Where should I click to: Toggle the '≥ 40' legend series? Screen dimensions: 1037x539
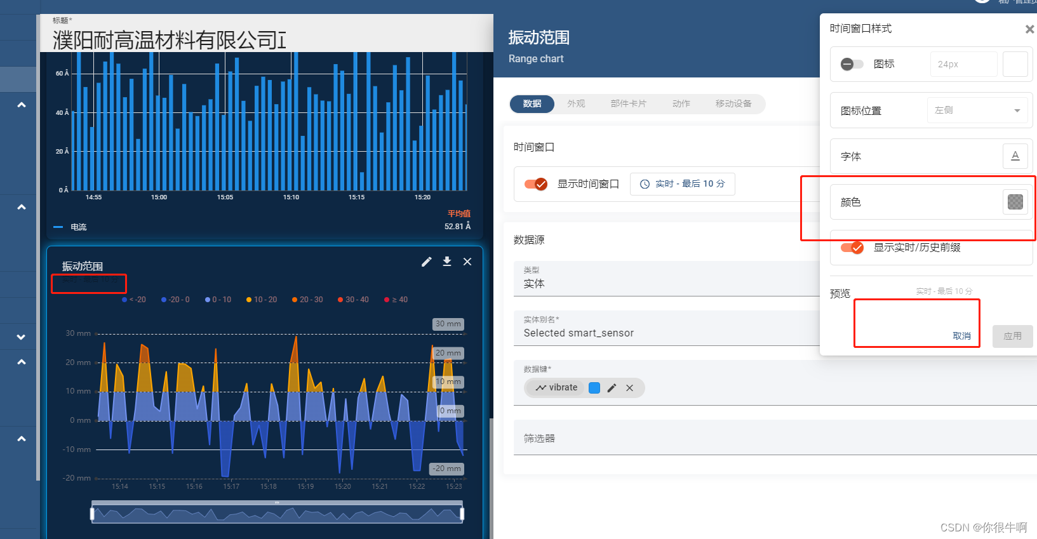point(396,300)
